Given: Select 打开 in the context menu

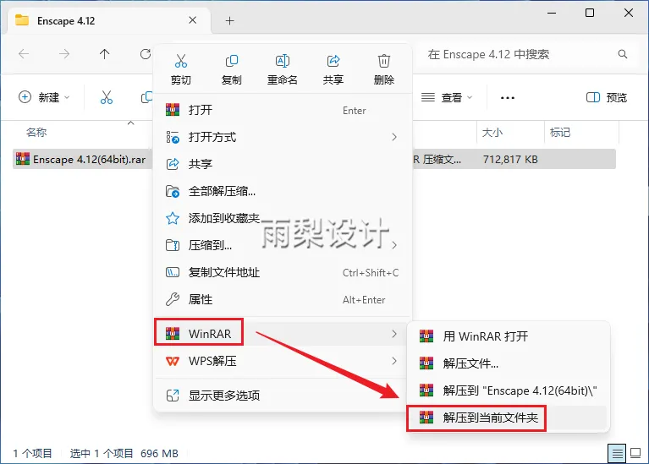Looking at the screenshot, I should tap(283, 110).
